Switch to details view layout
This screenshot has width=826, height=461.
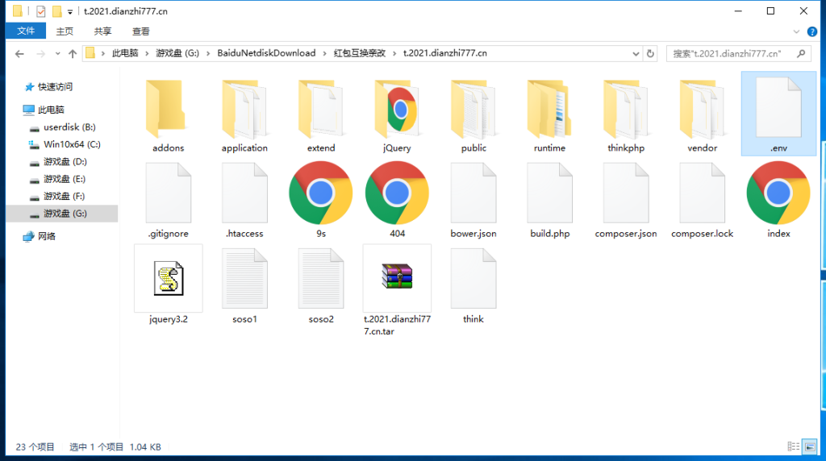pos(794,446)
